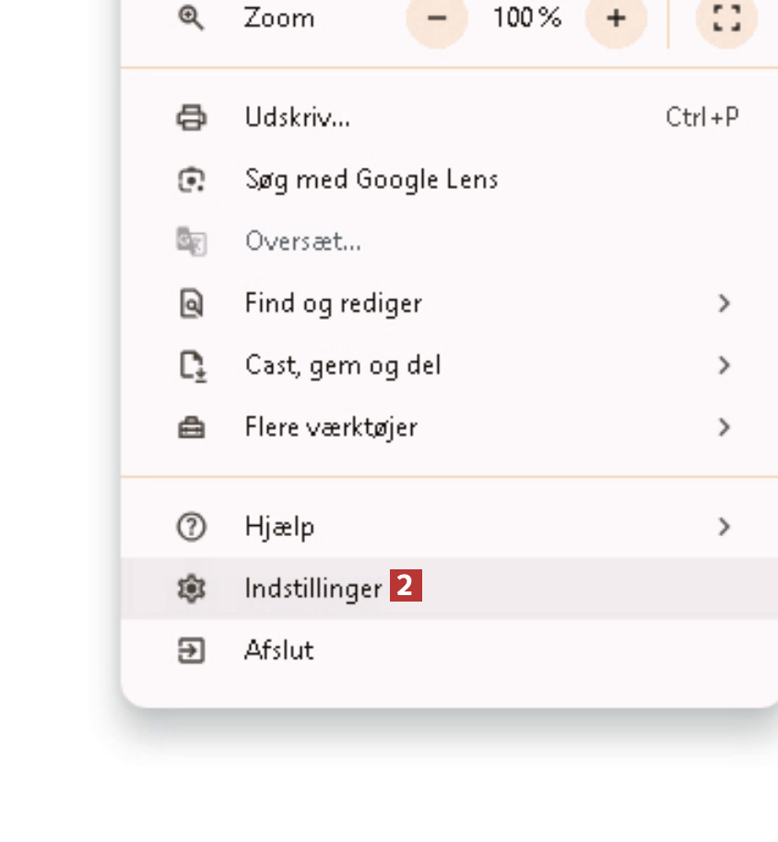Click the Hjælp question mark icon

pos(191,527)
